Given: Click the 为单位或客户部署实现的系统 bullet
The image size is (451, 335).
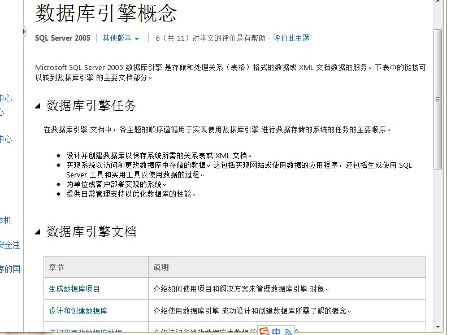Looking at the screenshot, I should tap(116, 184).
